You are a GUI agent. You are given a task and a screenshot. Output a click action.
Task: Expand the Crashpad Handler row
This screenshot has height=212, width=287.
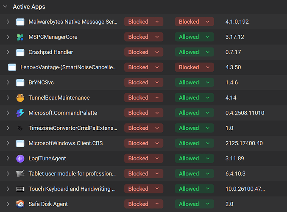pos(8,52)
